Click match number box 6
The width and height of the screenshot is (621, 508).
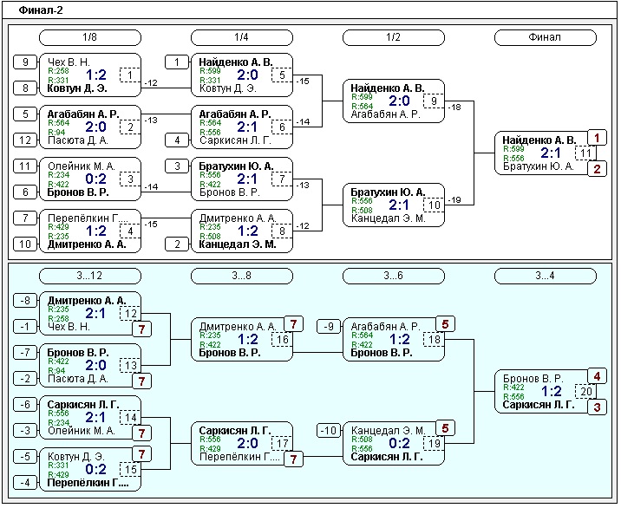pyautogui.click(x=282, y=127)
